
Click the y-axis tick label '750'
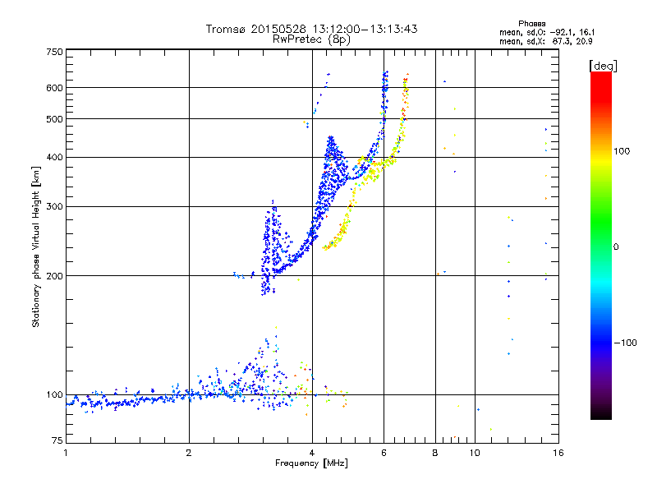pyautogui.click(x=54, y=52)
